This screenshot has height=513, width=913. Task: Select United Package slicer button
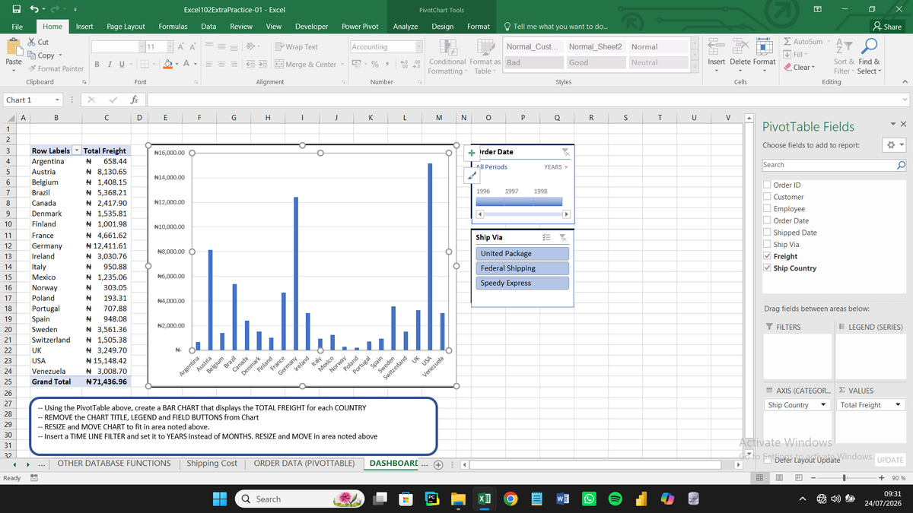coord(523,254)
